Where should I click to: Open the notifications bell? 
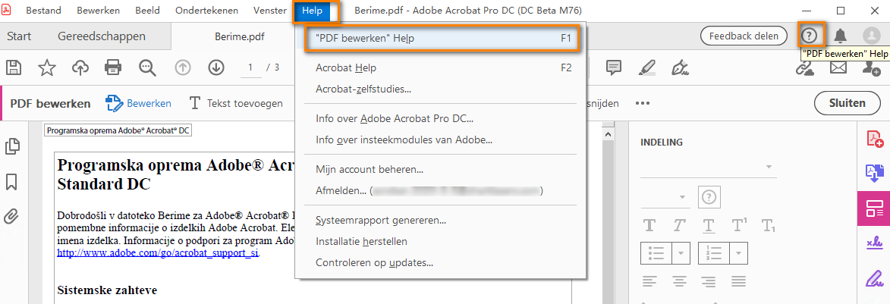[x=840, y=36]
